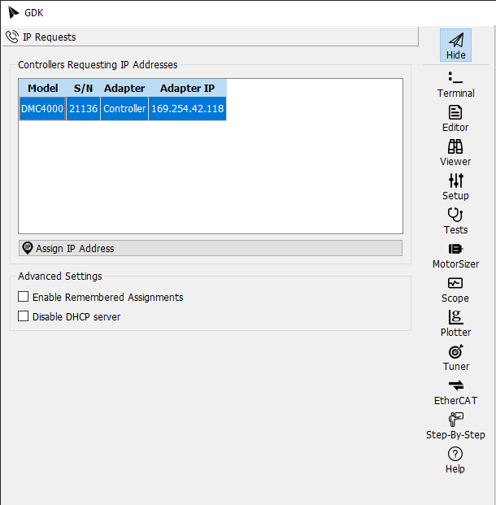This screenshot has width=496, height=505.
Task: Sort by the Model column header
Action: [x=42, y=88]
